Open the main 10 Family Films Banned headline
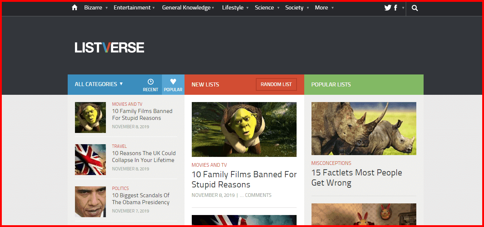The width and height of the screenshot is (484, 227). tap(244, 179)
